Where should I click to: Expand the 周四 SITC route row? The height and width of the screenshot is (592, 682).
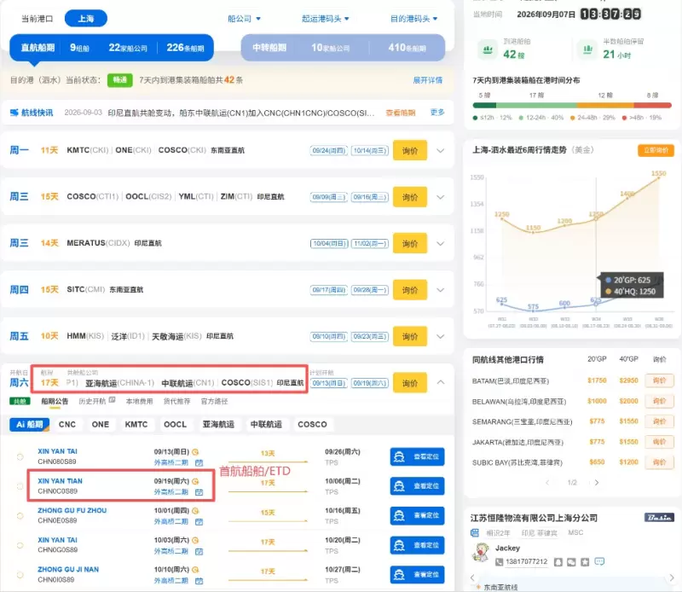point(440,290)
